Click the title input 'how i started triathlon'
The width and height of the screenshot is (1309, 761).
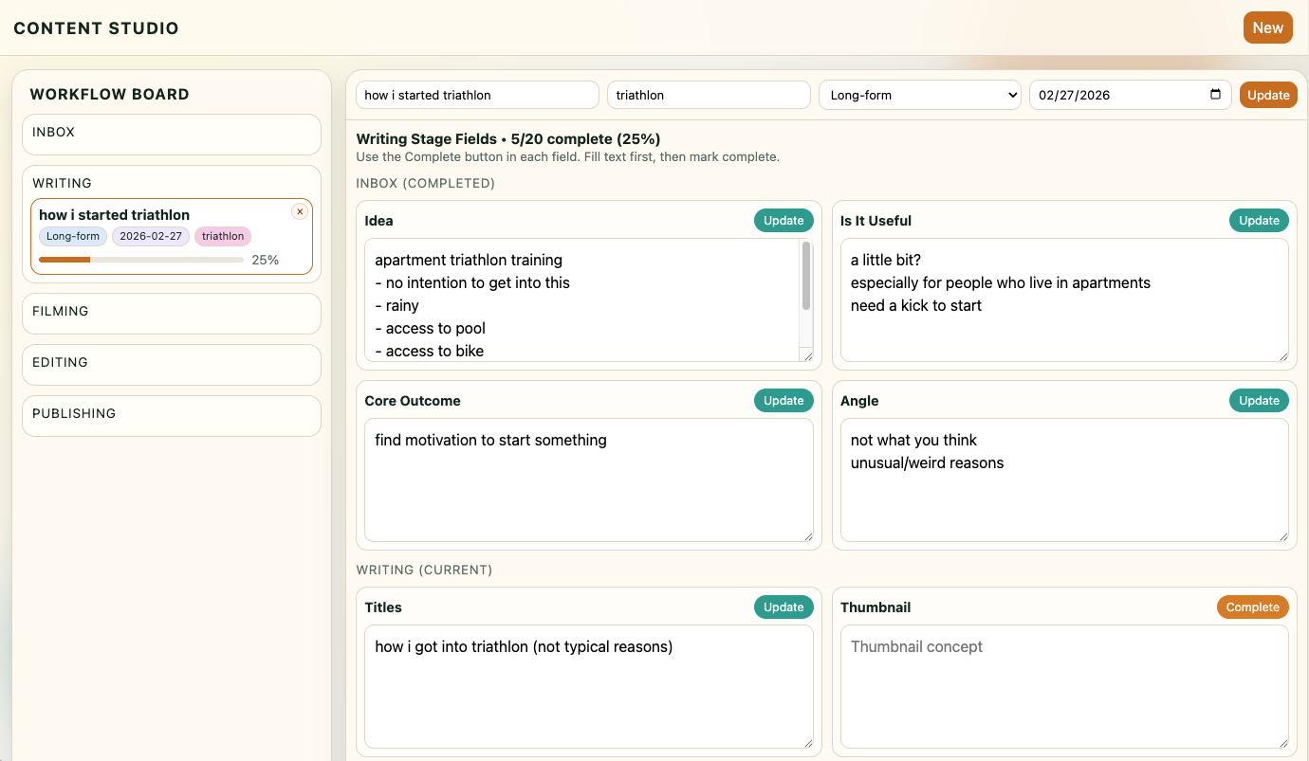pyautogui.click(x=477, y=95)
